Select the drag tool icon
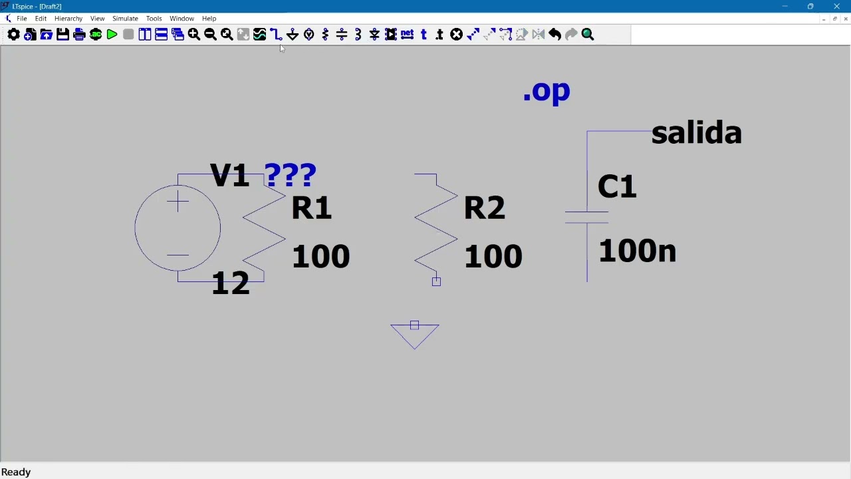The image size is (851, 479). coord(505,35)
